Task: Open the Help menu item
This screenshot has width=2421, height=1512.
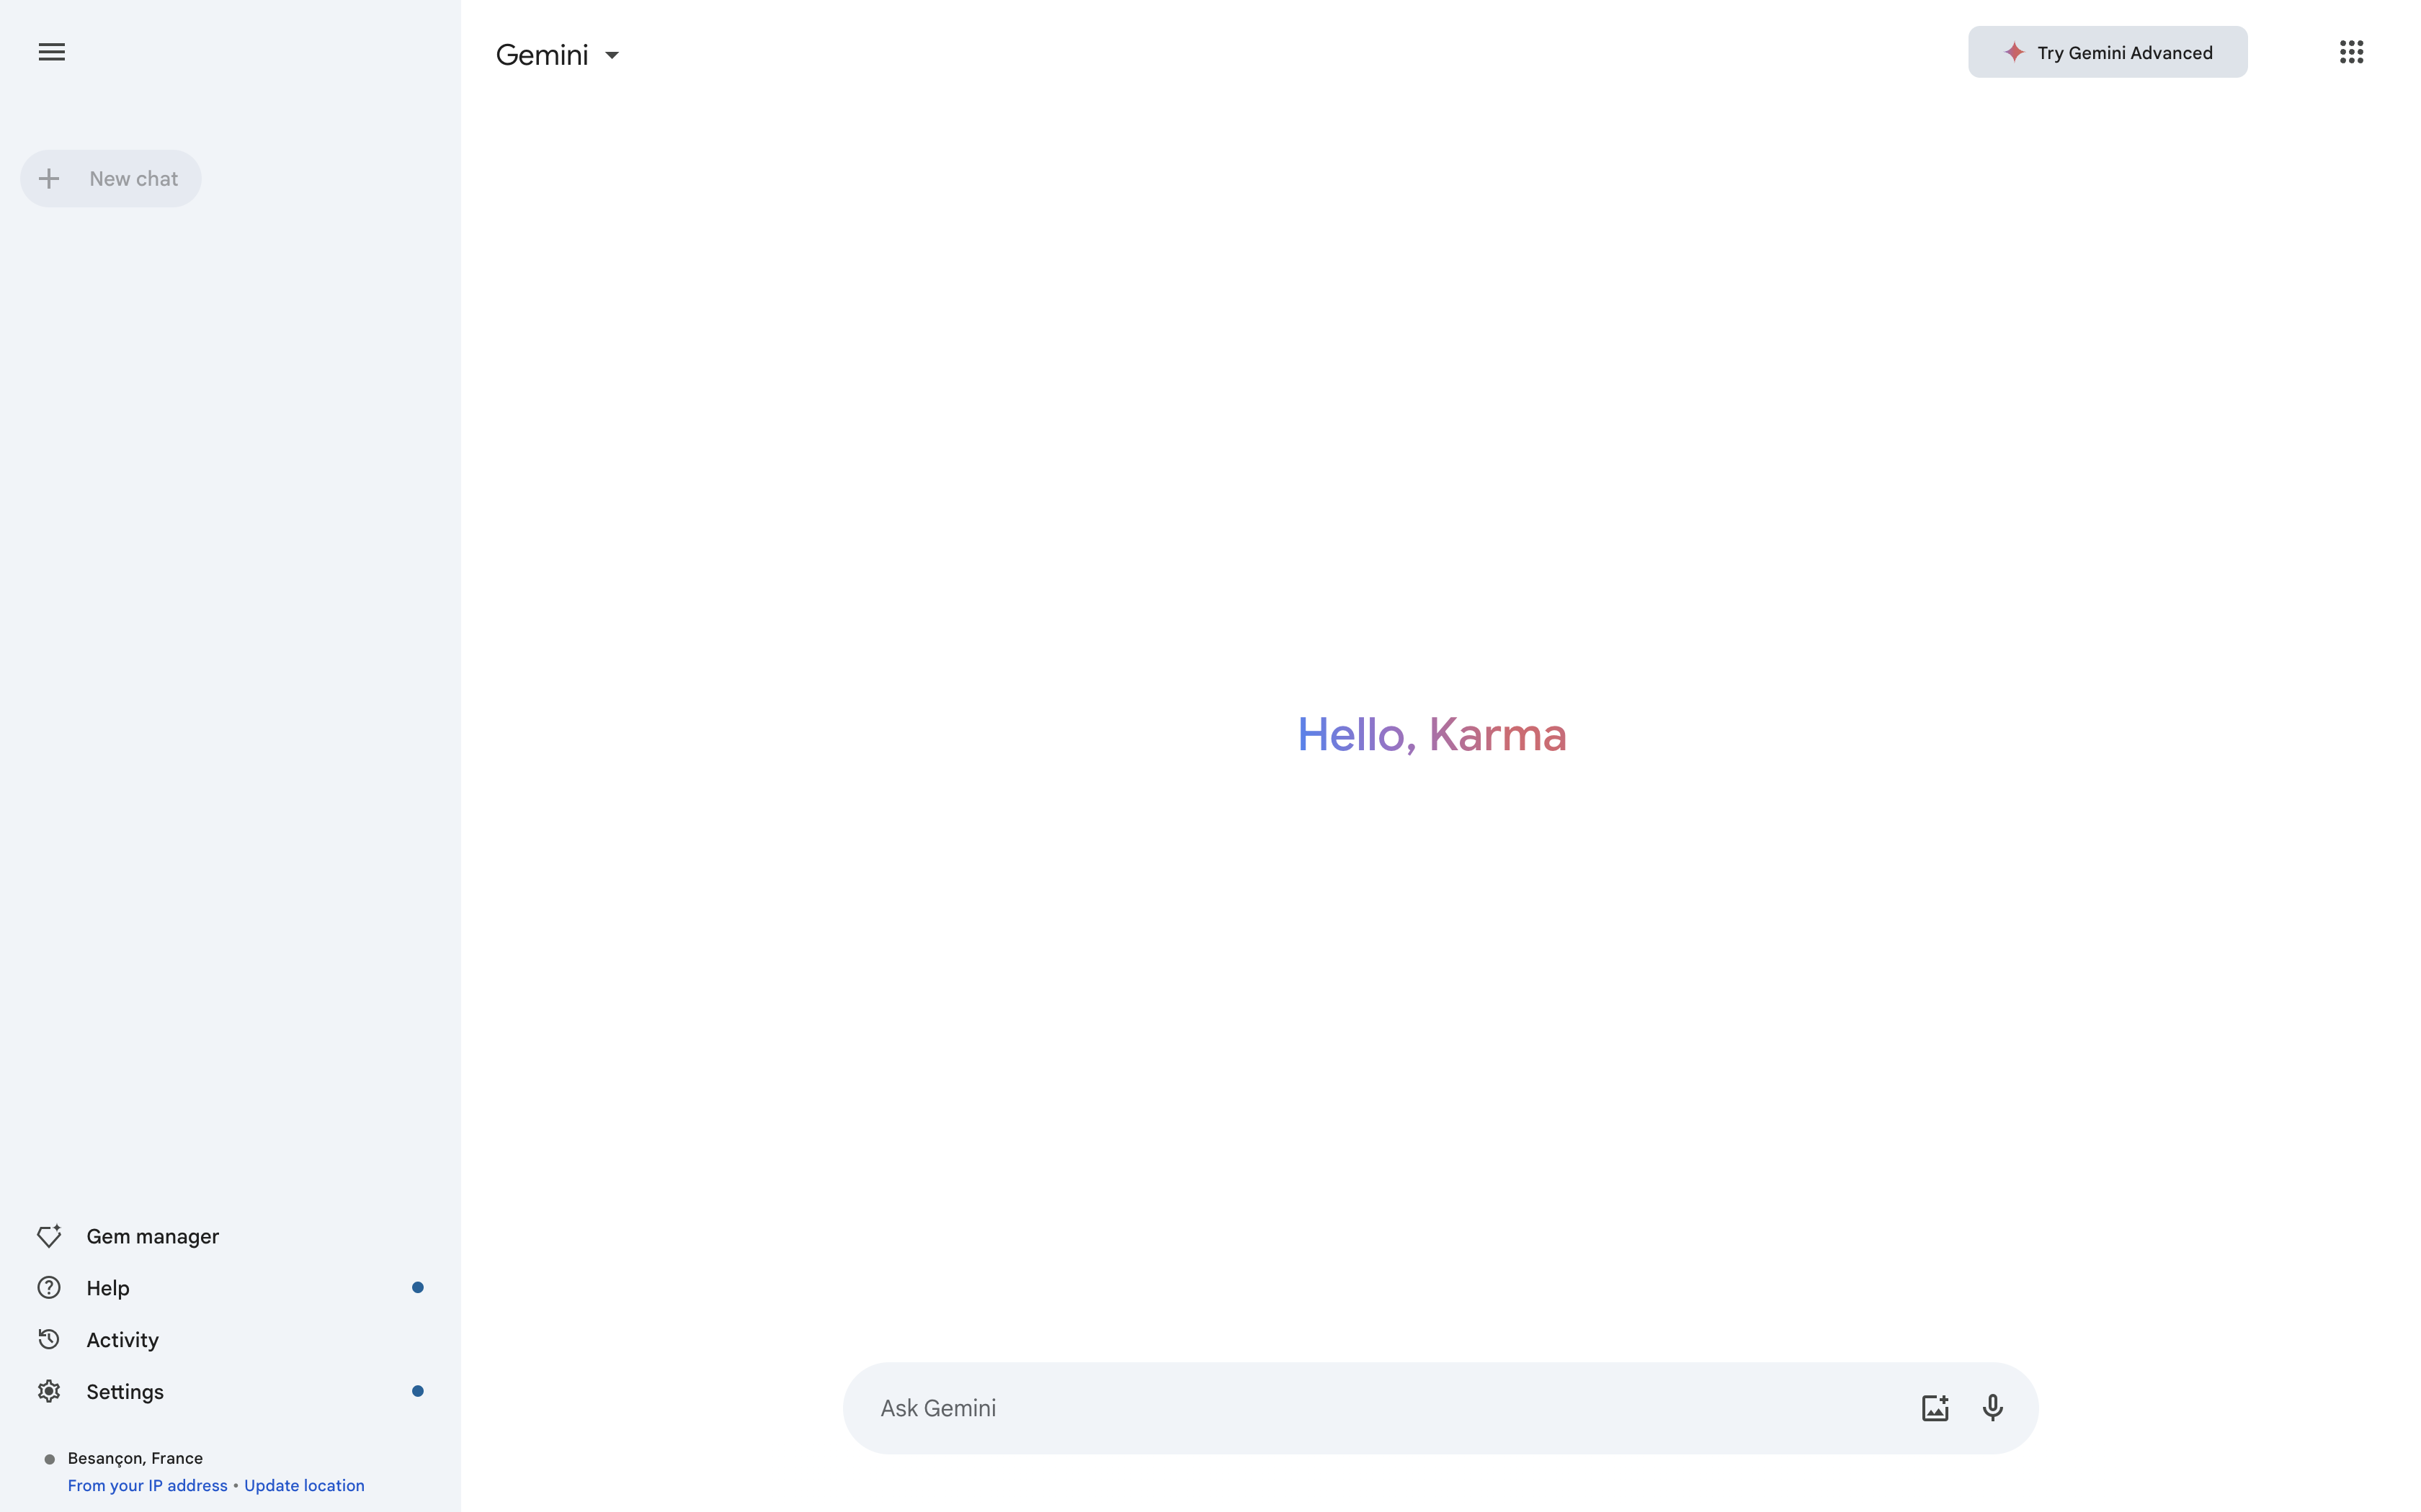Action: (108, 1288)
